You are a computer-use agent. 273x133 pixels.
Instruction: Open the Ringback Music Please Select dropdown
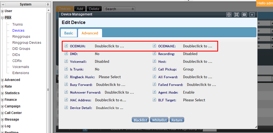coord(109,77)
